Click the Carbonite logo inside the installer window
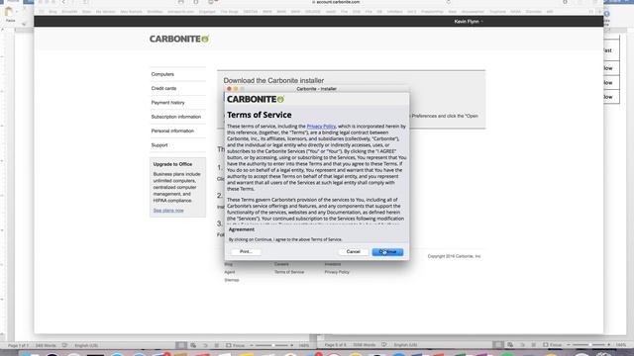 [x=256, y=99]
